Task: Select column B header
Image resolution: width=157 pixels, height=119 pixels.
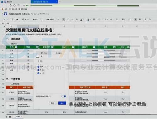Action: pyautogui.click(x=28, y=26)
